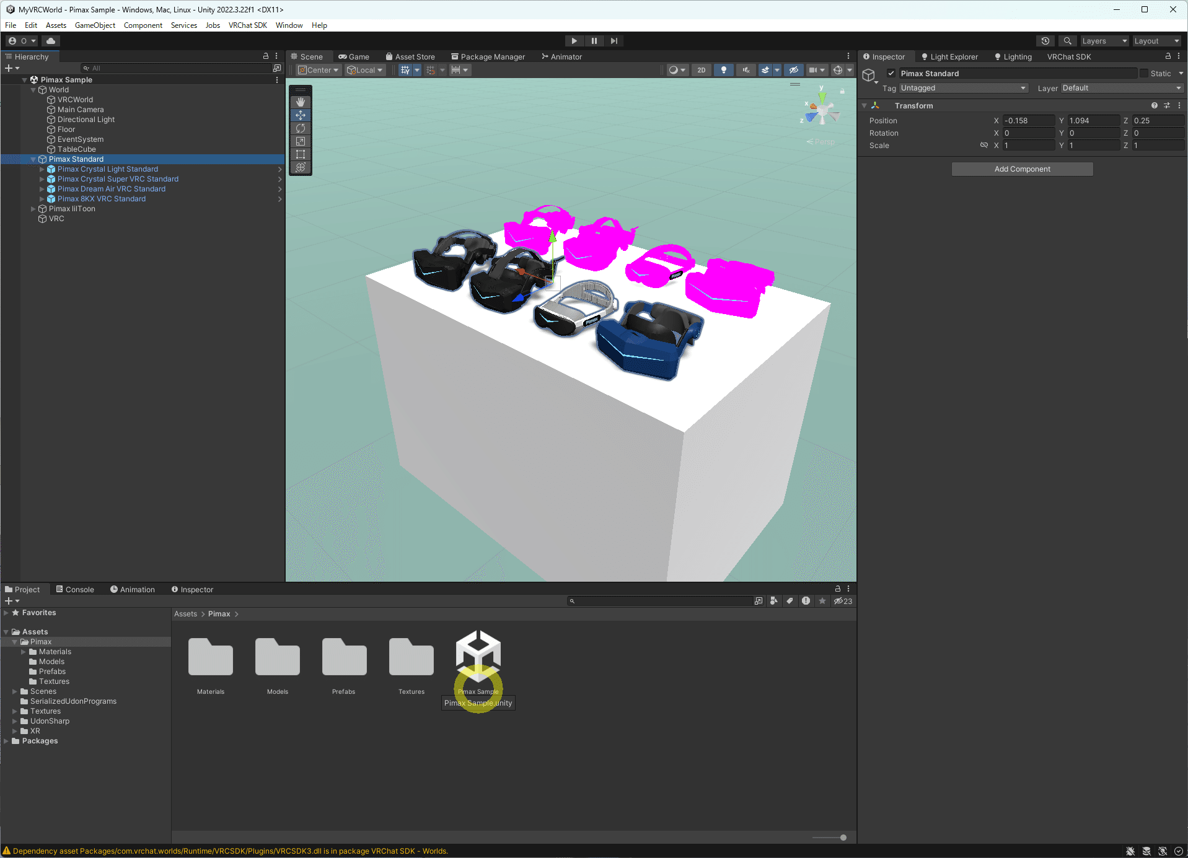Viewport: 1188px width, 858px height.
Task: Select the Scale tool
Action: click(x=301, y=141)
